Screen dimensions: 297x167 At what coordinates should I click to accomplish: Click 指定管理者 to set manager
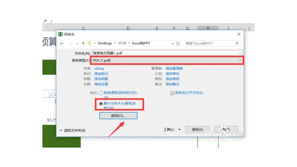point(174,68)
